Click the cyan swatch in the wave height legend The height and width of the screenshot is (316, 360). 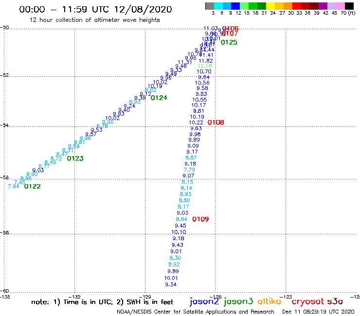[x=218, y=6]
